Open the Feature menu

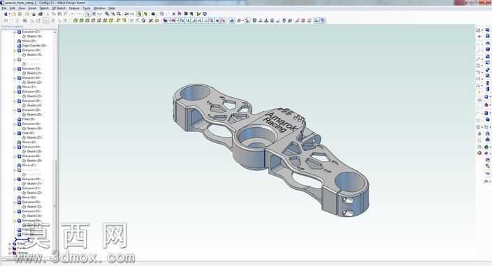(x=74, y=8)
